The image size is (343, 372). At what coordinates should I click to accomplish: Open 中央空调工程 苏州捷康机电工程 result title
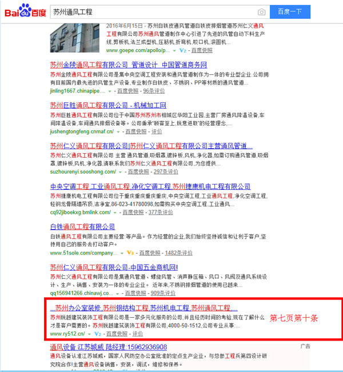(150, 186)
